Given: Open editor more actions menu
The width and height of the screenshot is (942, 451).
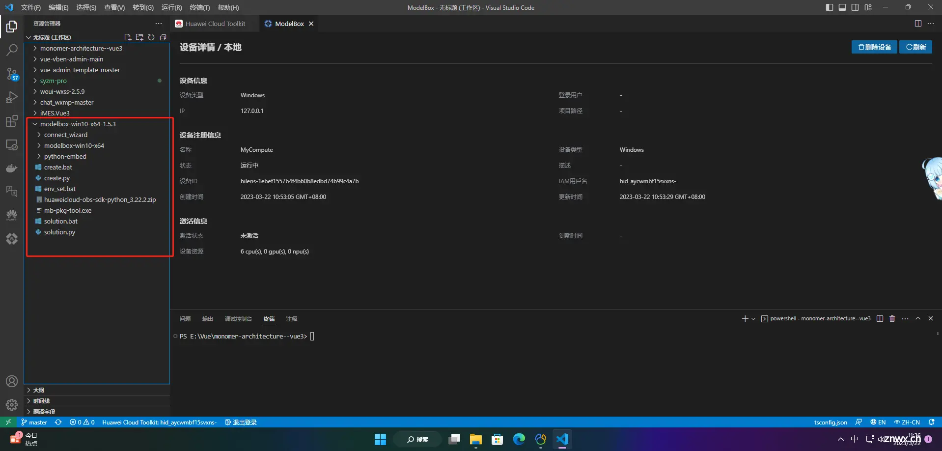Looking at the screenshot, I should (931, 24).
